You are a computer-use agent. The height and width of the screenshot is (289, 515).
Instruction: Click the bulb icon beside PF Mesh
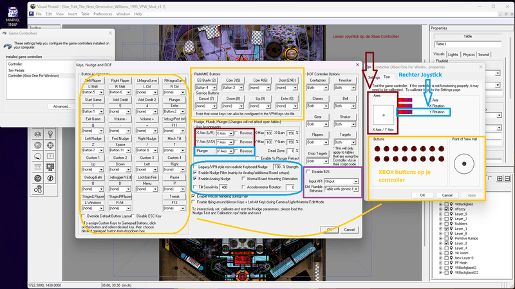tap(451, 263)
